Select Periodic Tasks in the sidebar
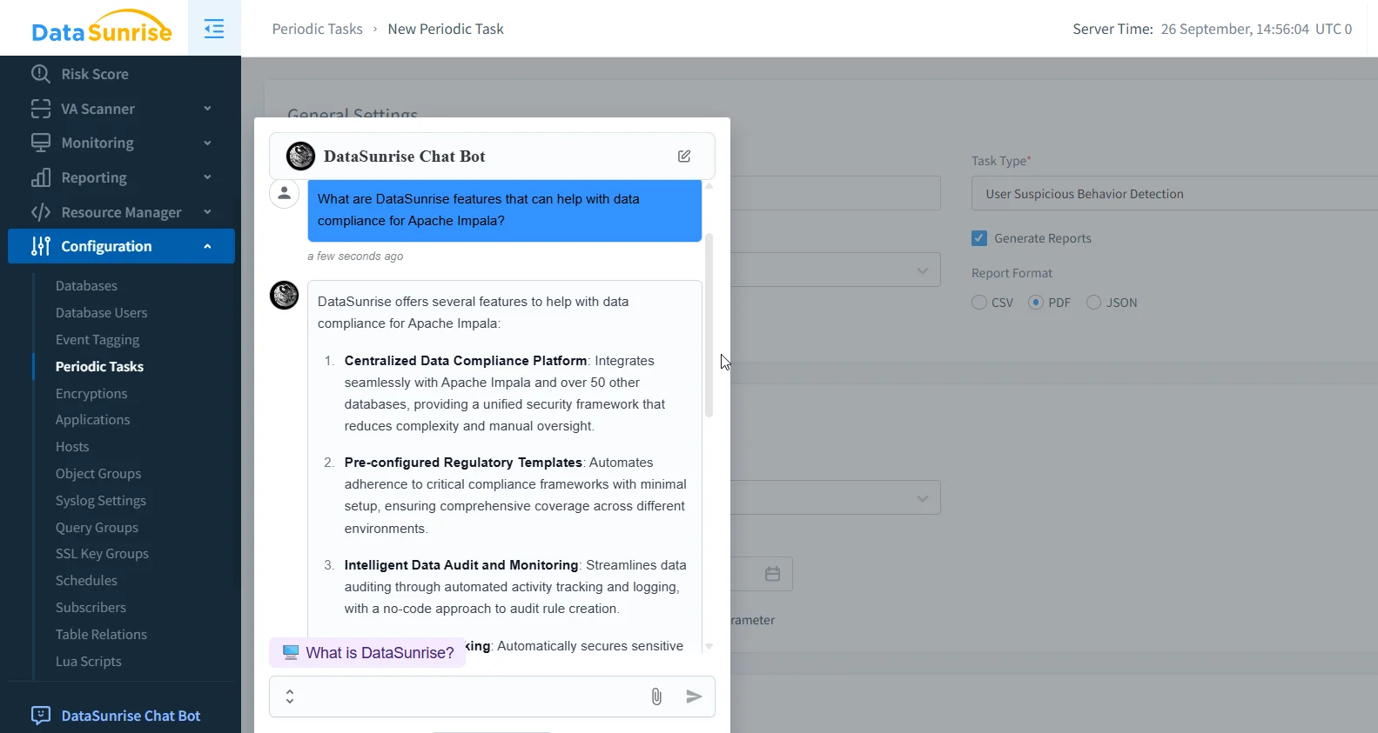The image size is (1378, 733). (99, 367)
